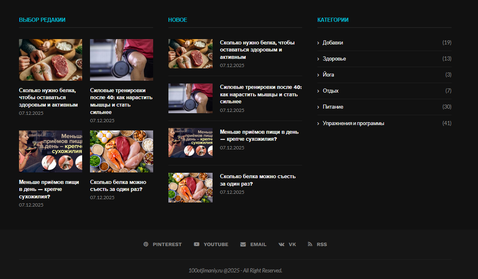Click the (13) count beside Здоровье

(x=447, y=59)
